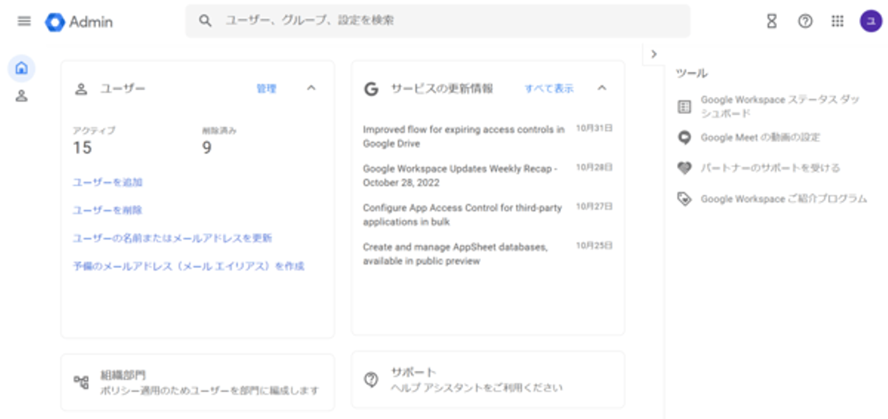This screenshot has width=888, height=419.
Task: Open the Google apps grid launcher
Action: click(837, 22)
